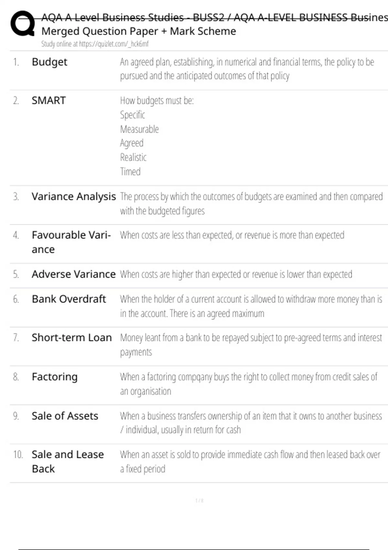
Task: Click the struck-through AQA A Level Business Studies heading
Action: tap(213, 17)
